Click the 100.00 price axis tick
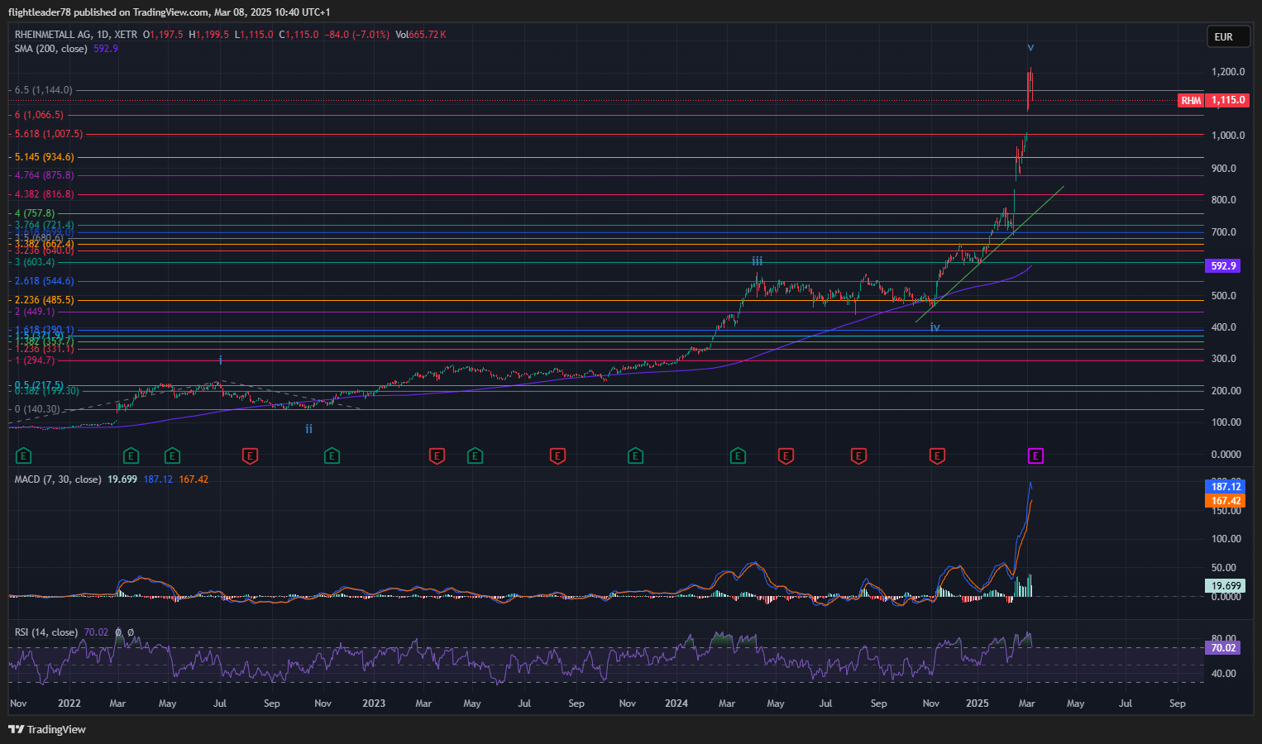 coord(1226,422)
